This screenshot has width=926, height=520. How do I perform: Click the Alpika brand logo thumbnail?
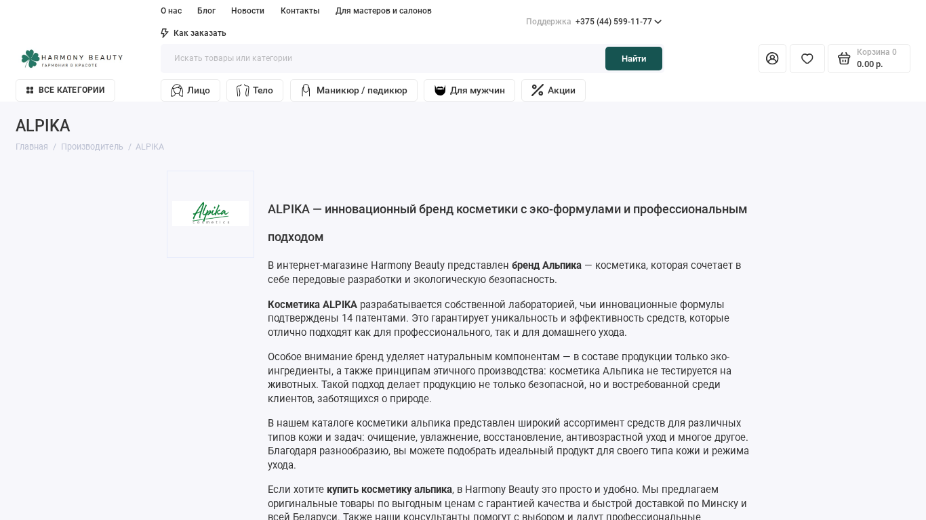[x=210, y=214]
